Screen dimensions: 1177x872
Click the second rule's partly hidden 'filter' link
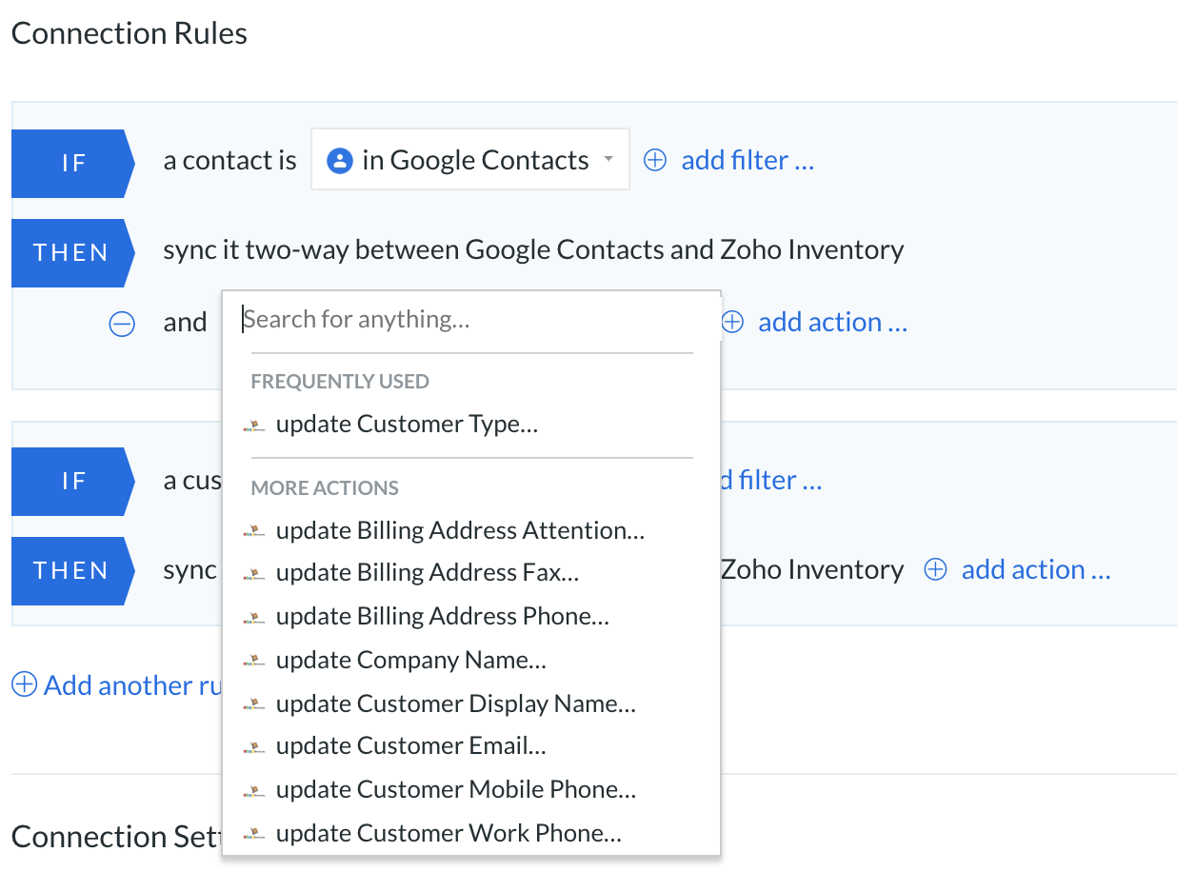[771, 480]
